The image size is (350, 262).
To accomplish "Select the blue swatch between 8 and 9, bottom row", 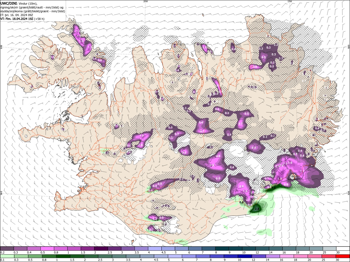I will pyautogui.click(x=217, y=256).
